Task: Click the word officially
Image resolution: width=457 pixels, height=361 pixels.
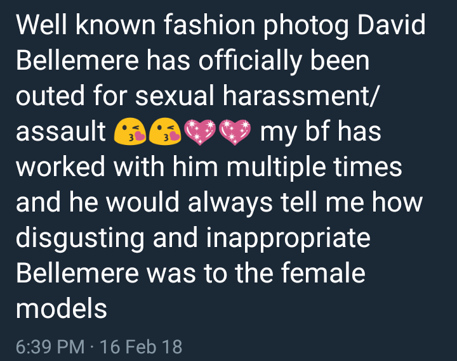Action: [250, 61]
